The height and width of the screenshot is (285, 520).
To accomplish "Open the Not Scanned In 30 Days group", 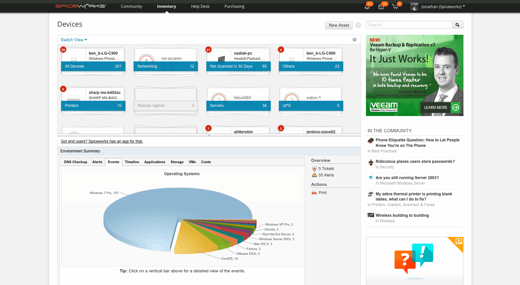I will pyautogui.click(x=238, y=66).
